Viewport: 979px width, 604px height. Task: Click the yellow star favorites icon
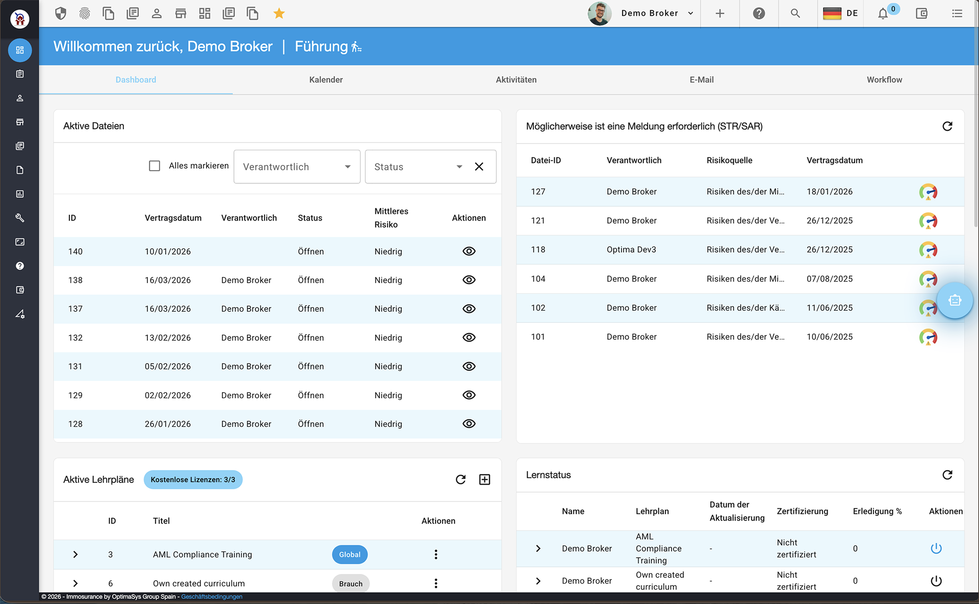click(279, 13)
